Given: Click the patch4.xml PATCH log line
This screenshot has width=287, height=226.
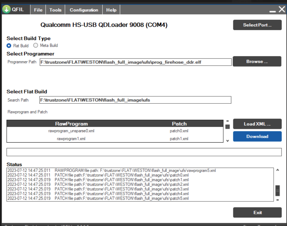Looking at the screenshot, I should (x=98, y=194).
